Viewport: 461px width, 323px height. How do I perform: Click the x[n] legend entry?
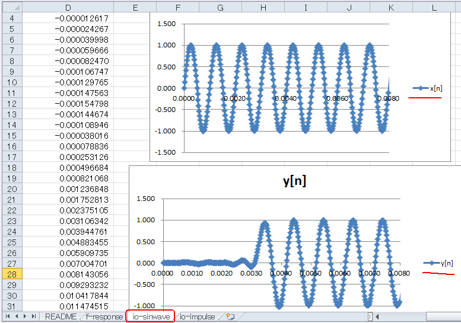point(427,88)
